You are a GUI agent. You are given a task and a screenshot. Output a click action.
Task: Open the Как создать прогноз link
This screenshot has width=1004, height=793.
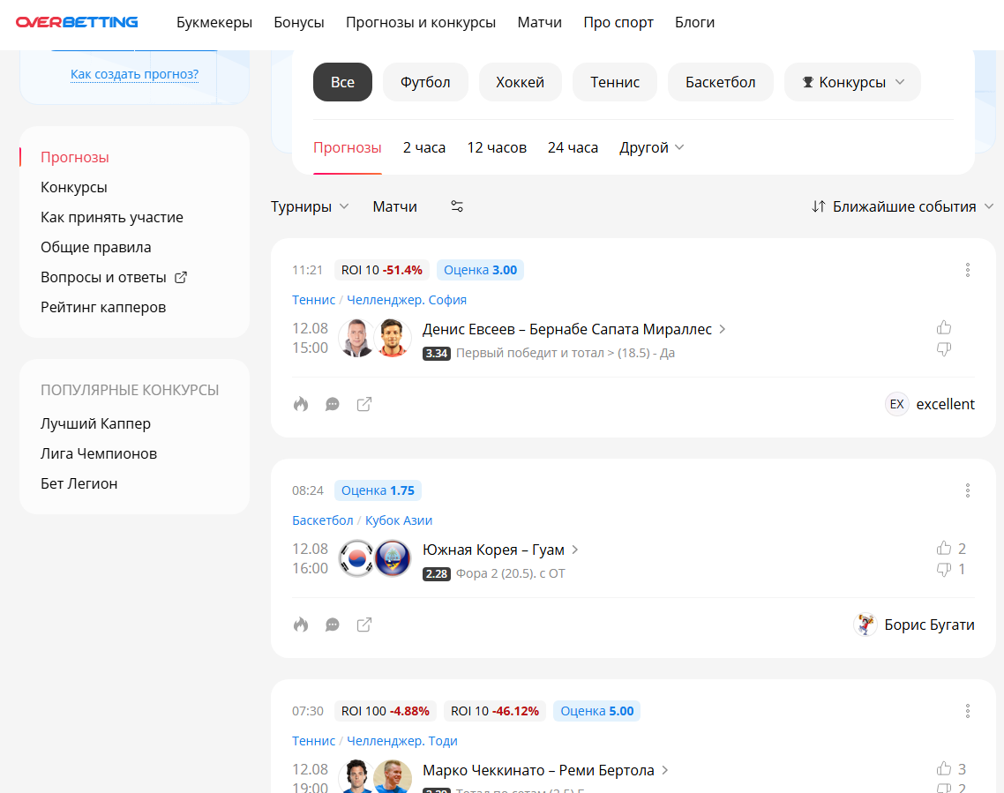coord(133,74)
